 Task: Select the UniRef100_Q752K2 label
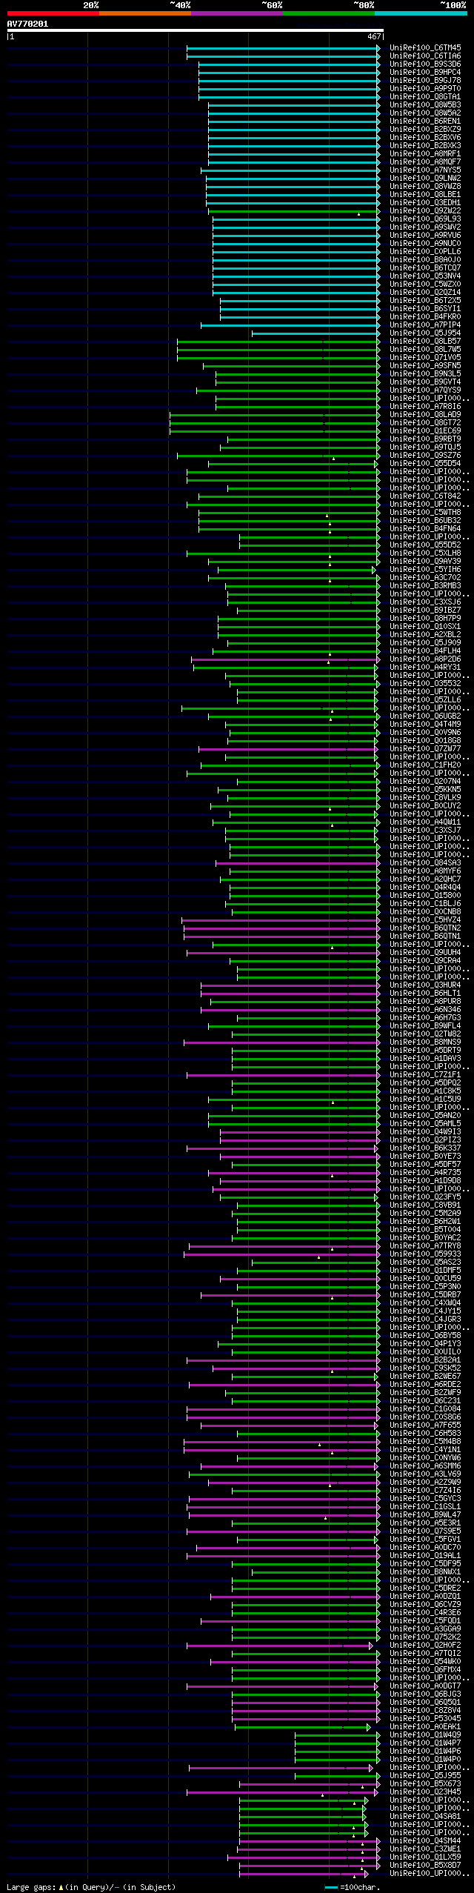click(425, 1637)
